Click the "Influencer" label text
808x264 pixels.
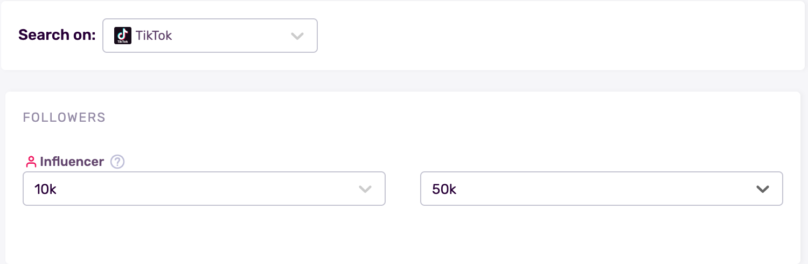click(72, 162)
